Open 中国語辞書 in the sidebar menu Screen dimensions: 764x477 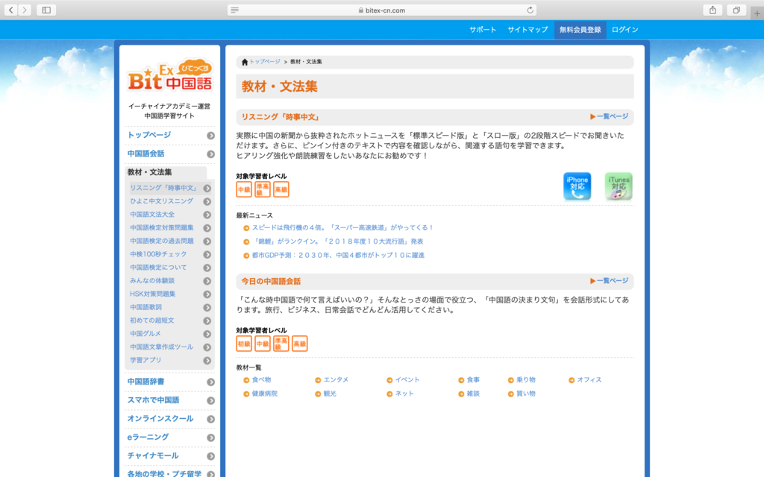tap(145, 381)
